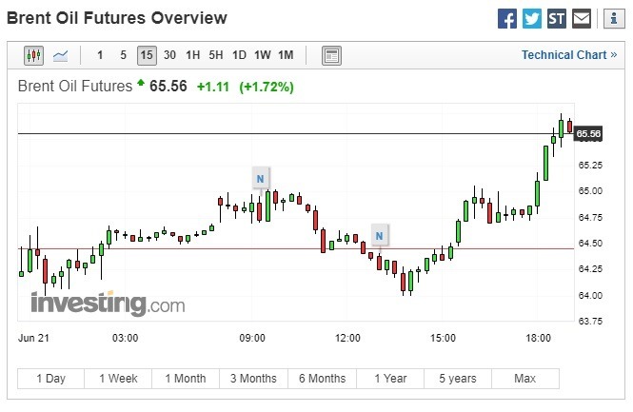Click the Brent Oil Futures Overview heading
The image size is (633, 412).
tap(117, 18)
